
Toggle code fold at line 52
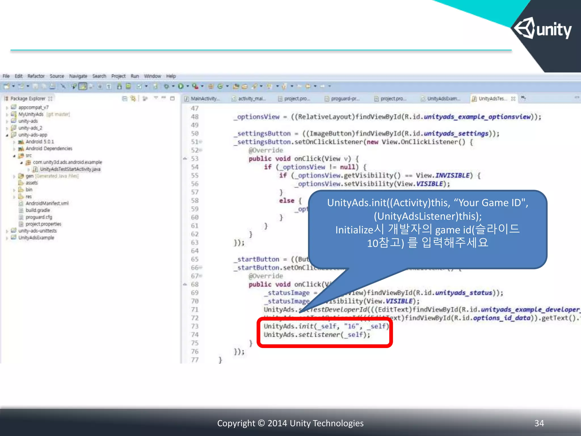click(201, 150)
